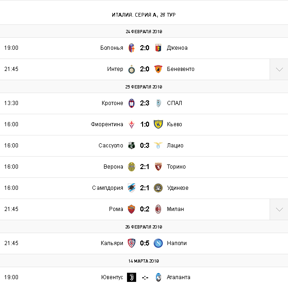Expand the Inter vs Benevento match details
The image size is (288, 287).
click(x=279, y=69)
